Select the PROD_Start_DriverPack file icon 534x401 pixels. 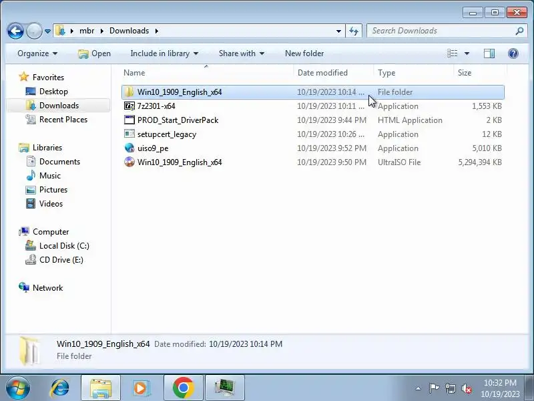[129, 120]
